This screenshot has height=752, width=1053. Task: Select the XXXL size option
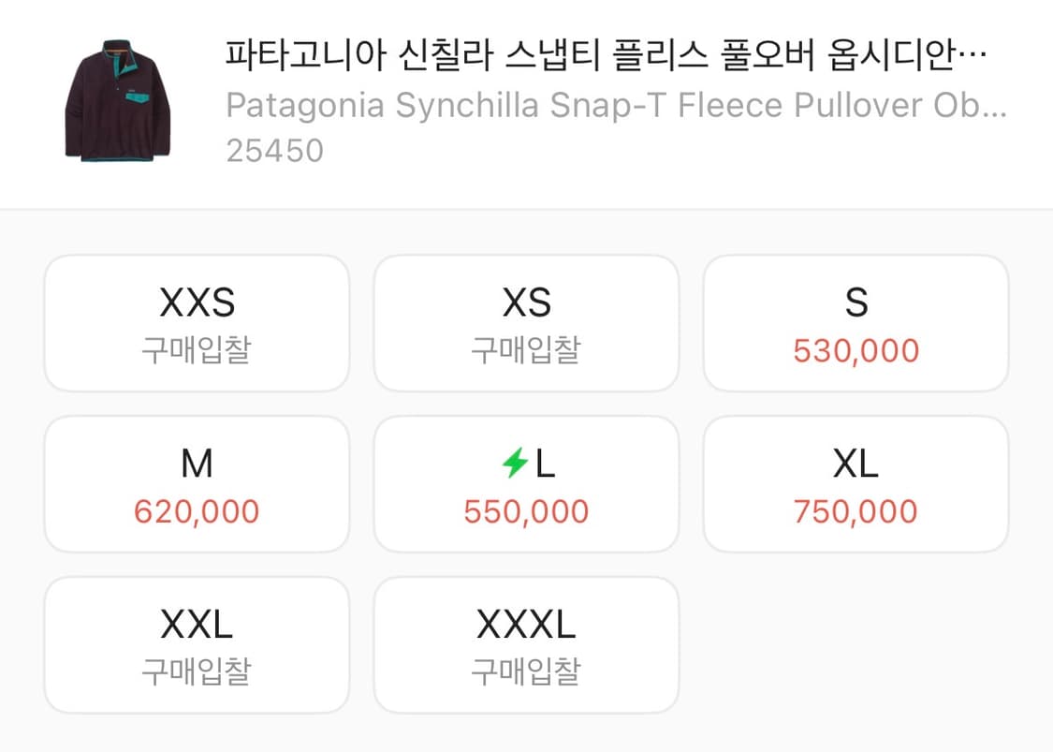tap(527, 643)
